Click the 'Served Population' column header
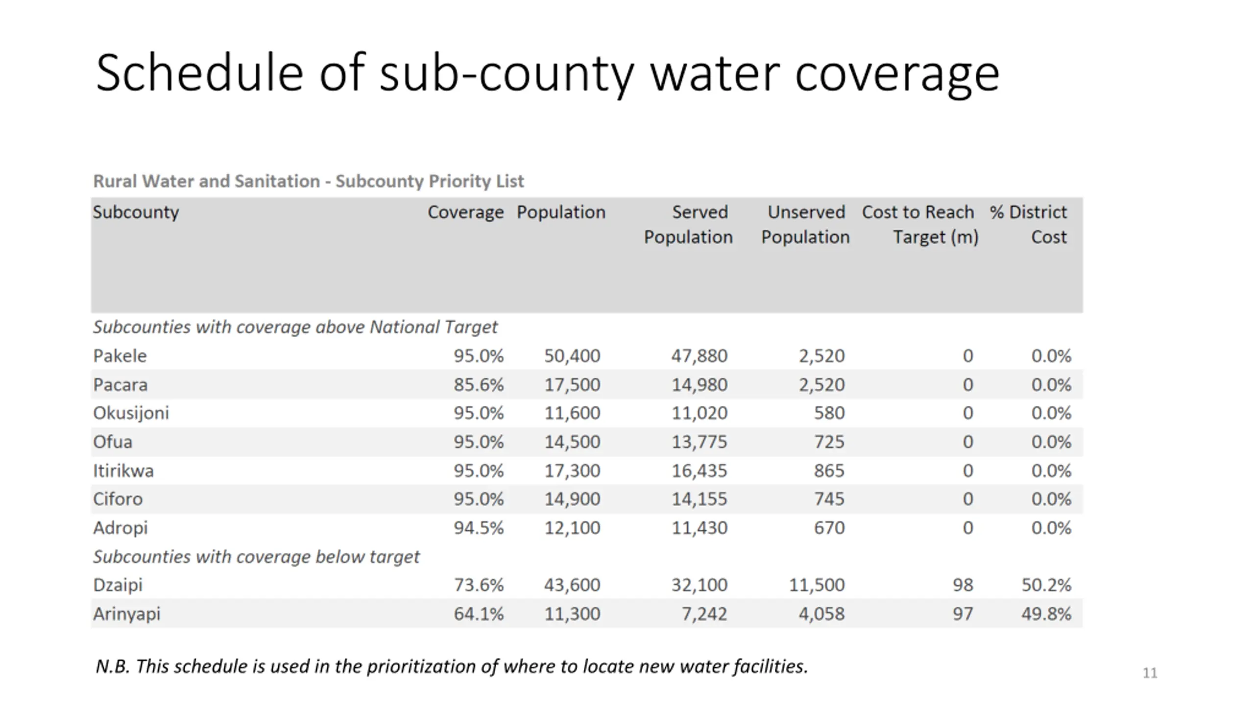 (688, 224)
